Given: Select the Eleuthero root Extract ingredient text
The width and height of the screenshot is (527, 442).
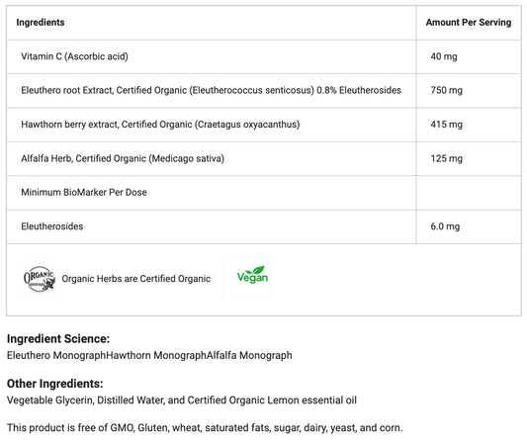Looking at the screenshot, I should click(211, 90).
